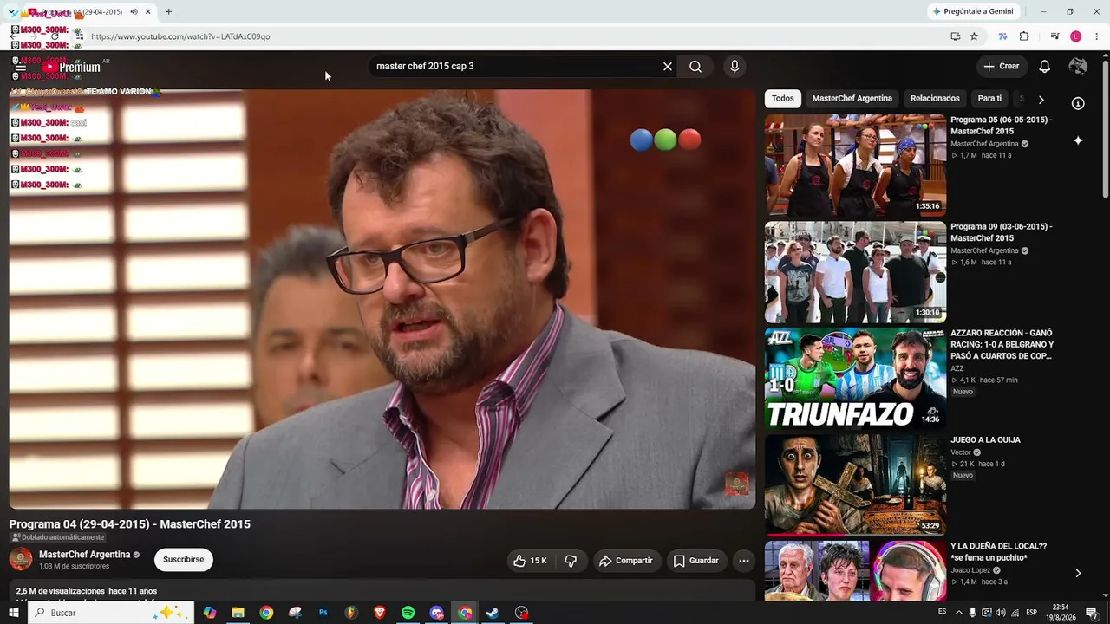Image resolution: width=1110 pixels, height=624 pixels.
Task: Click the sparkle icon in right sidebar
Action: tap(1078, 140)
